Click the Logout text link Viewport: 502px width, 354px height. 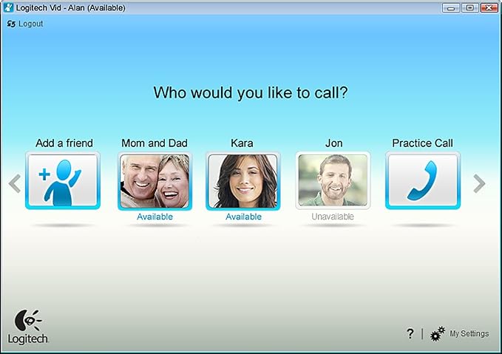(x=31, y=24)
